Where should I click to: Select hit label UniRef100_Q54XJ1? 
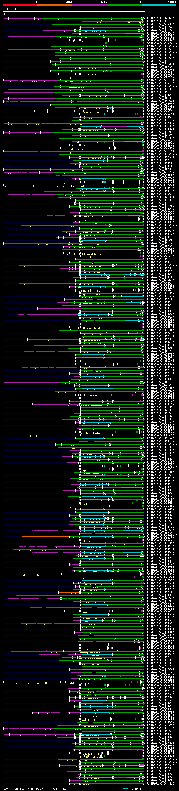(161, 215)
